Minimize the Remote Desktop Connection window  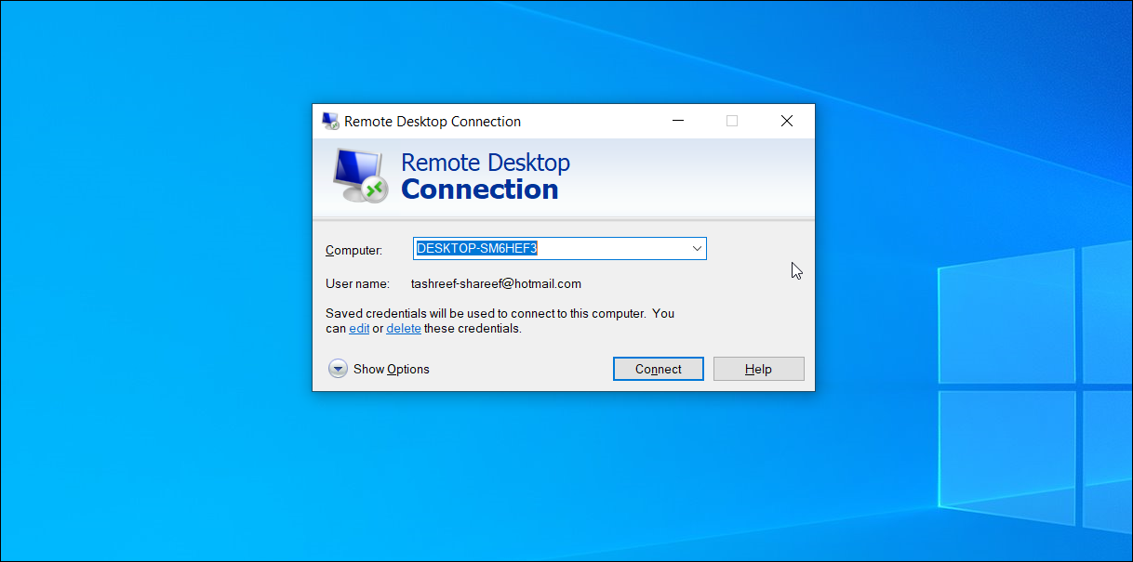[677, 121]
